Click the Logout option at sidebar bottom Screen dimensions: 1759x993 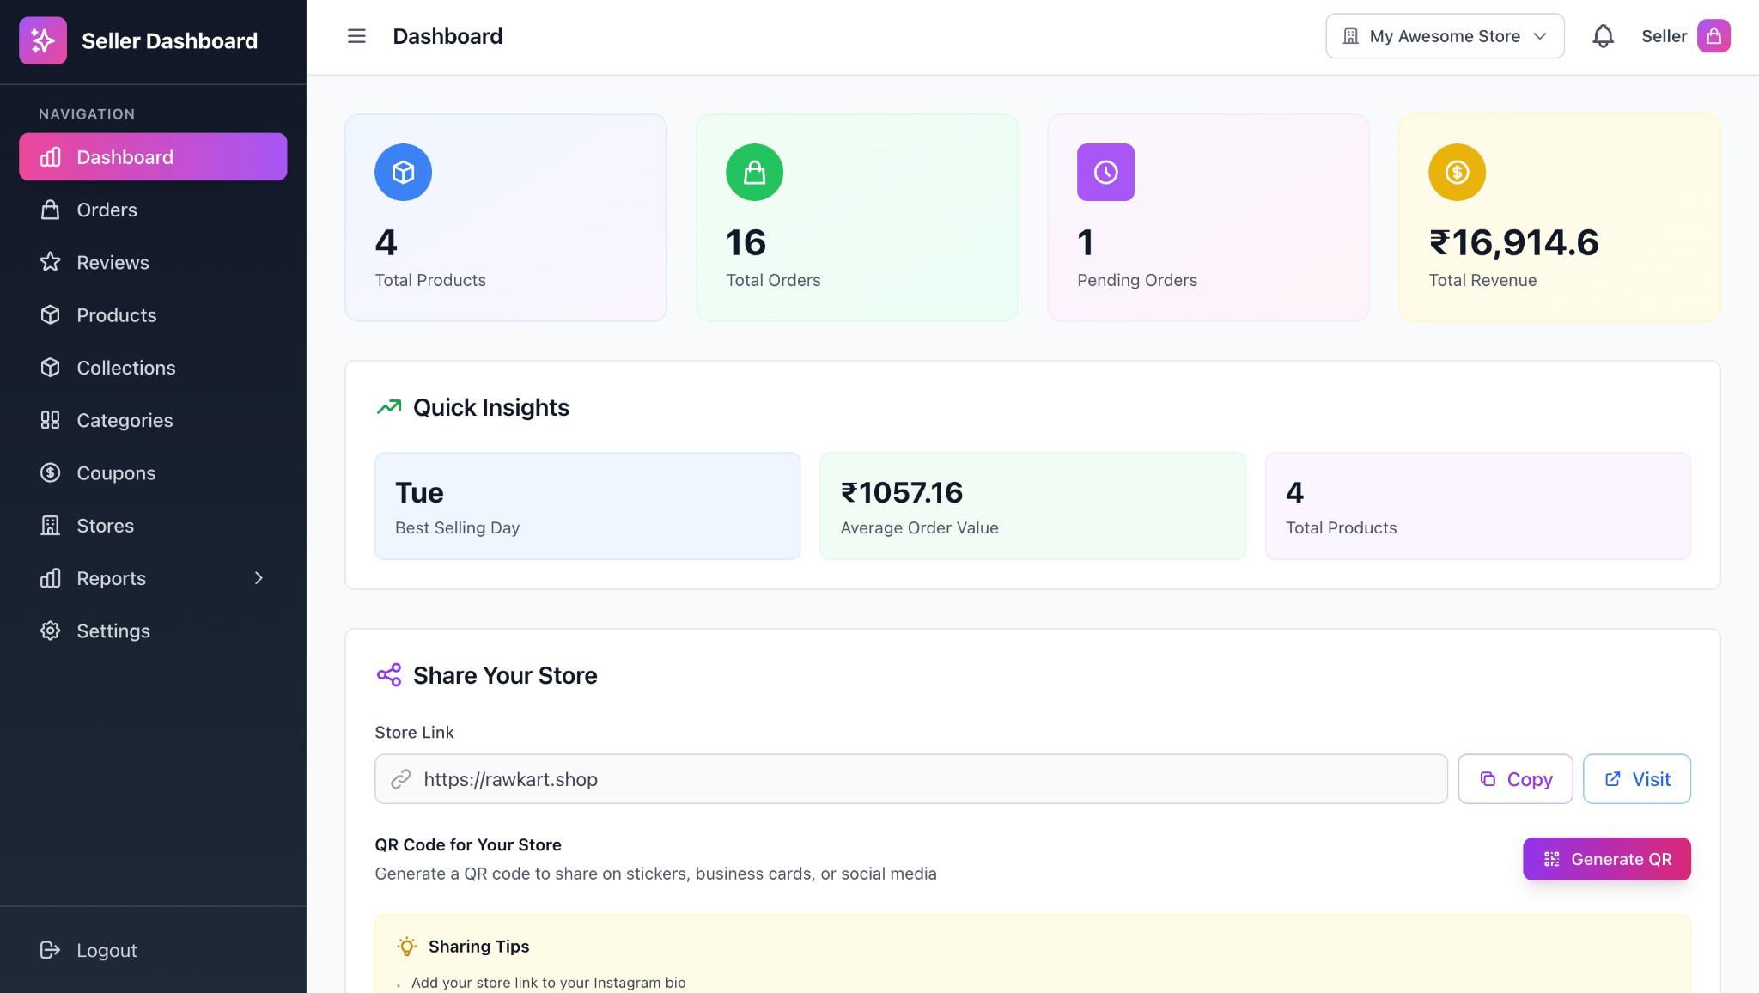point(107,950)
